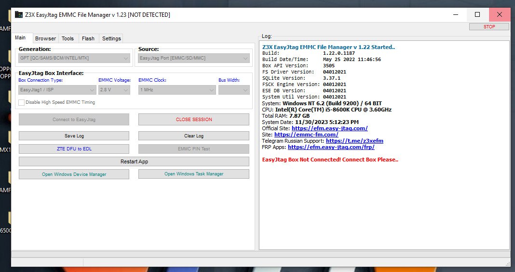Close the EasyJtag window

coord(500,15)
